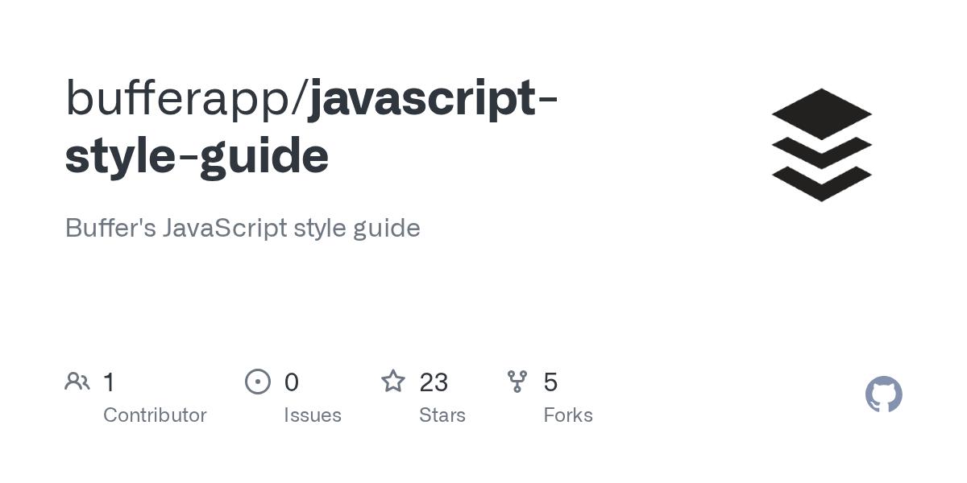Switch to the Issues section
Screen dimensions: 967x483
tap(313, 415)
